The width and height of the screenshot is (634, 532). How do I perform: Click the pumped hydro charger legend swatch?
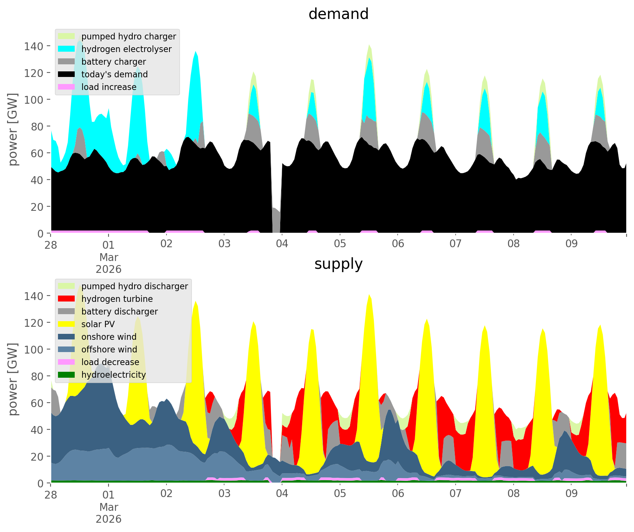pyautogui.click(x=67, y=36)
